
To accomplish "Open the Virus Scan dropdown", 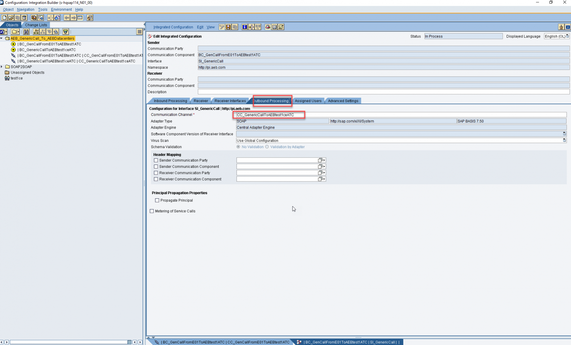I will click(565, 140).
